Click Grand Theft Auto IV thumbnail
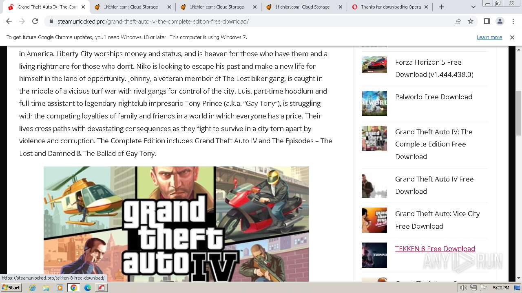Viewport: 522px width, 293px height. pos(374,186)
